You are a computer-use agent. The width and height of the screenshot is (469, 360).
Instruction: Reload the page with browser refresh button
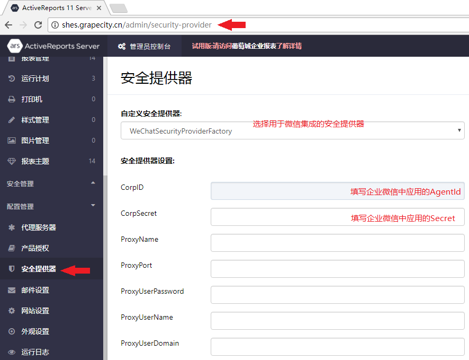tap(38, 25)
